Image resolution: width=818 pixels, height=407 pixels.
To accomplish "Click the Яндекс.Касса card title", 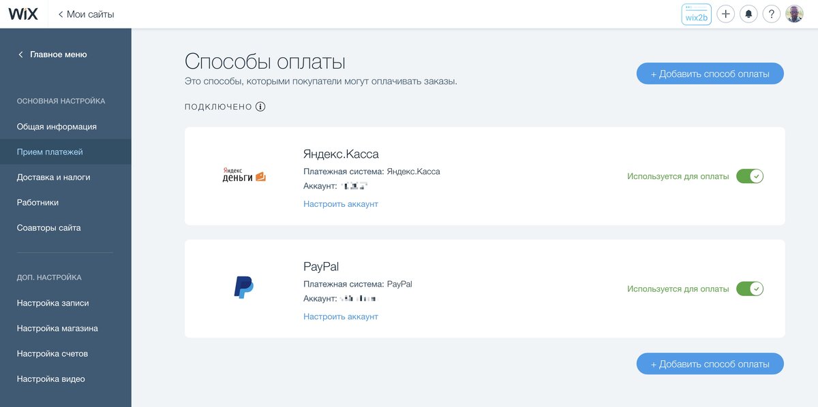I will (x=341, y=154).
